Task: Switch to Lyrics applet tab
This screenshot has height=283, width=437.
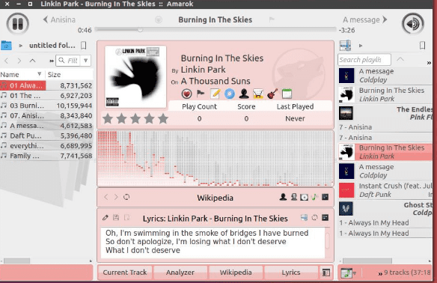Action: coord(291,273)
